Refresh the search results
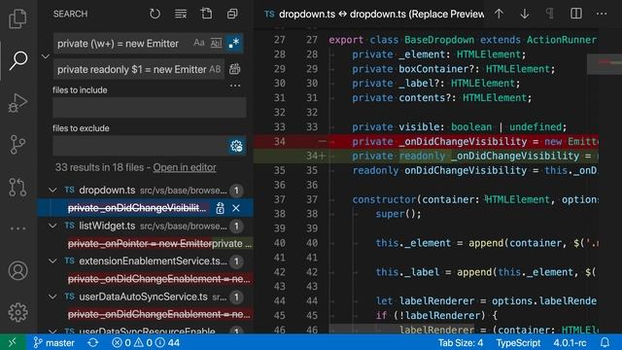Viewport: 622px width, 350px height. click(x=155, y=14)
